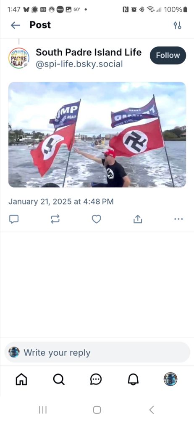The width and height of the screenshot is (194, 421).
Task: Tap the Android recent apps button
Action: tap(42, 410)
